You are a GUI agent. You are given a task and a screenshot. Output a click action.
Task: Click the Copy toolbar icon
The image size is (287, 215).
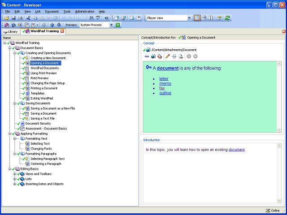click(x=35, y=18)
